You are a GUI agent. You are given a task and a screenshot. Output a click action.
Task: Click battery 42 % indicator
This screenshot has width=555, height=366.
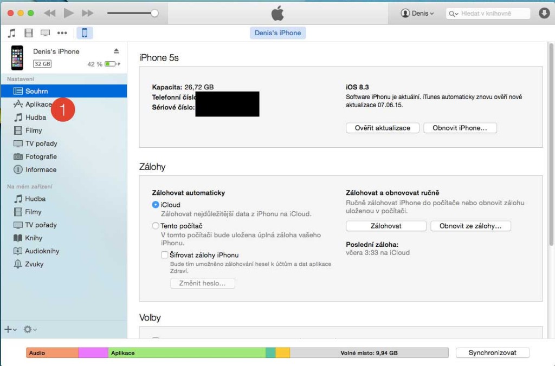tap(104, 64)
